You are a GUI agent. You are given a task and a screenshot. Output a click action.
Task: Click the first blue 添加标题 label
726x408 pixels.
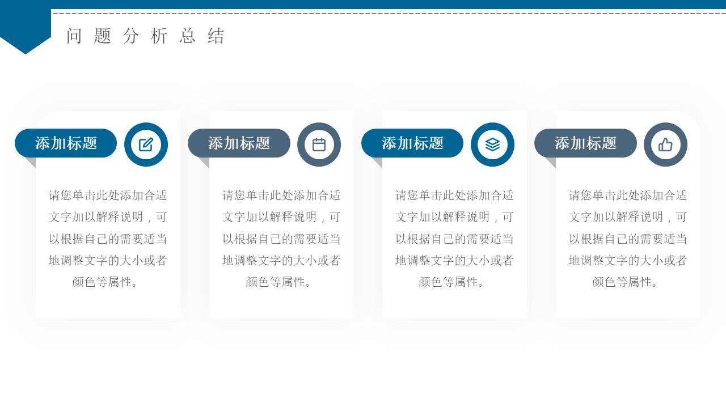(x=66, y=143)
